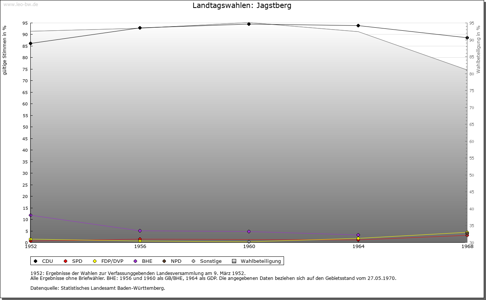Click the CDU black diamond legend marker
Screen dimensions: 486x300
coord(35,261)
